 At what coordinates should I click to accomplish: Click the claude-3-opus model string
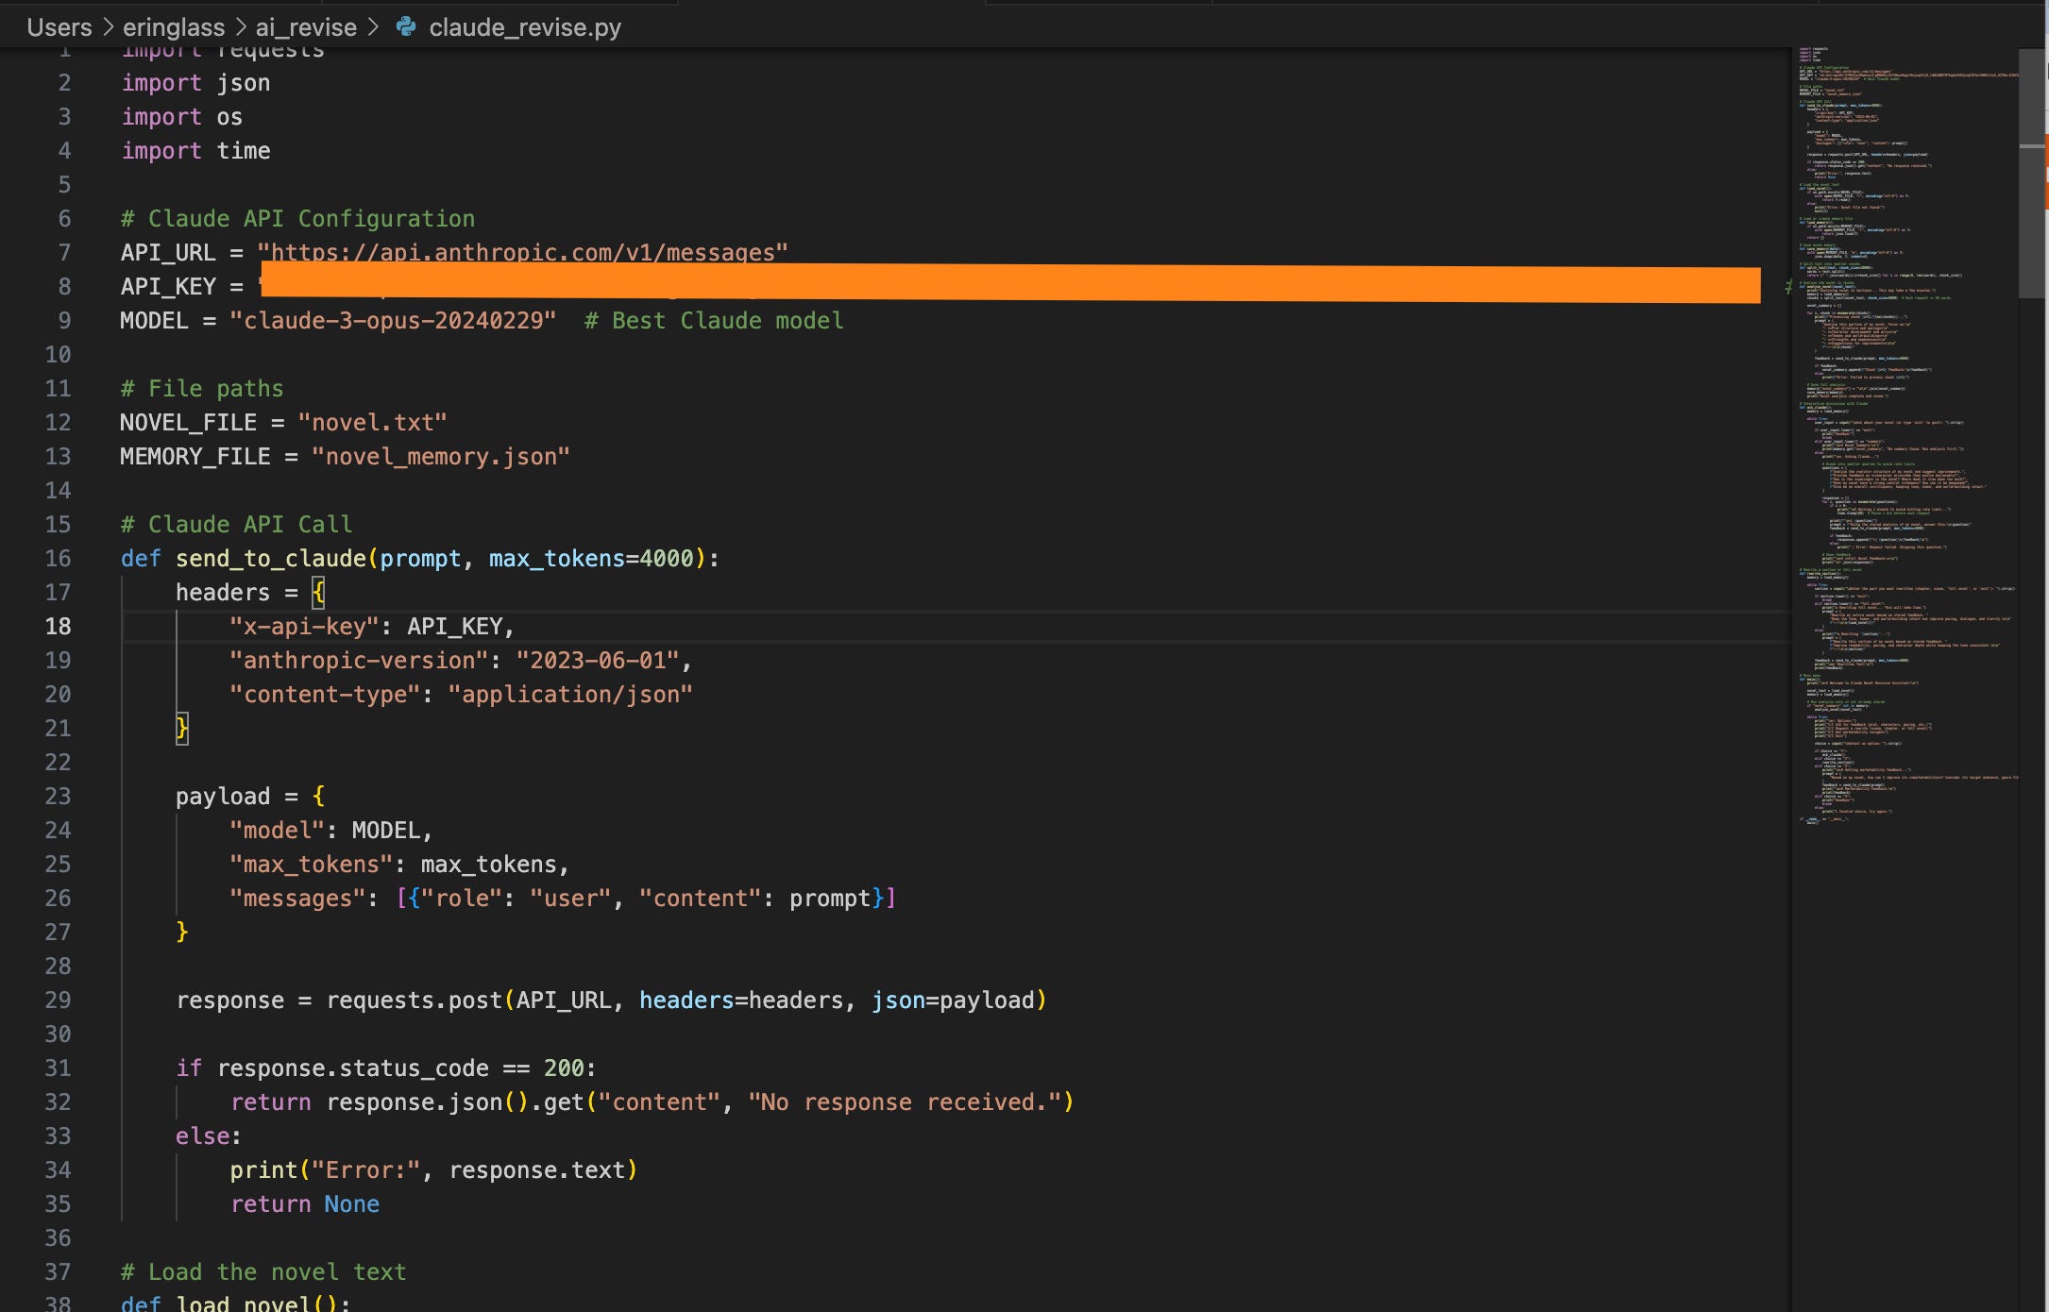[392, 320]
